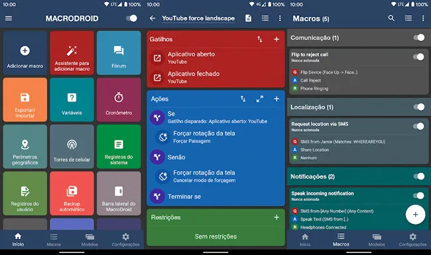Image resolution: width=431 pixels, height=255 pixels.
Task: Open list view icon in Macros screen
Action: [x=408, y=19]
